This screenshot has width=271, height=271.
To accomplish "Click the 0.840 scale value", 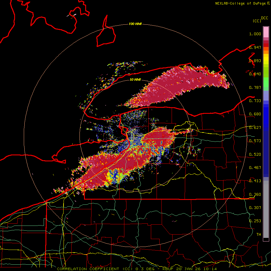I will click(255, 74).
